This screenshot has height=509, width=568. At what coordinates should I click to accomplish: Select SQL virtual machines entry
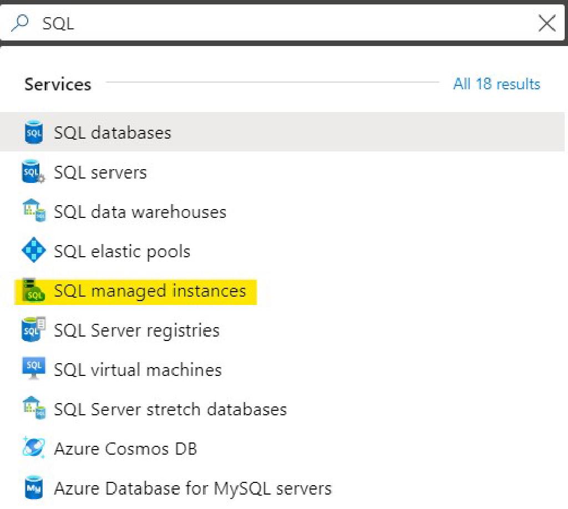pos(138,369)
